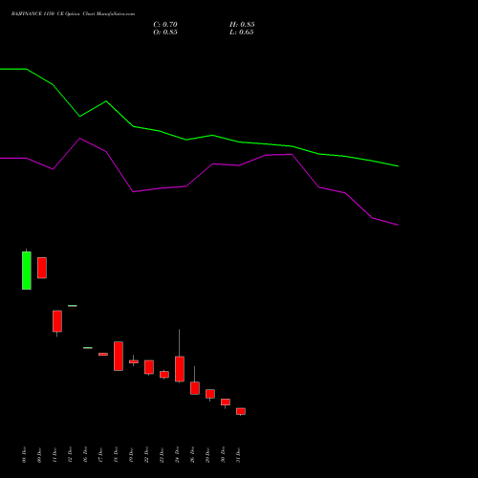Select the flat green candle for 12 Dec
This screenshot has height=478, width=478.
coord(73,306)
